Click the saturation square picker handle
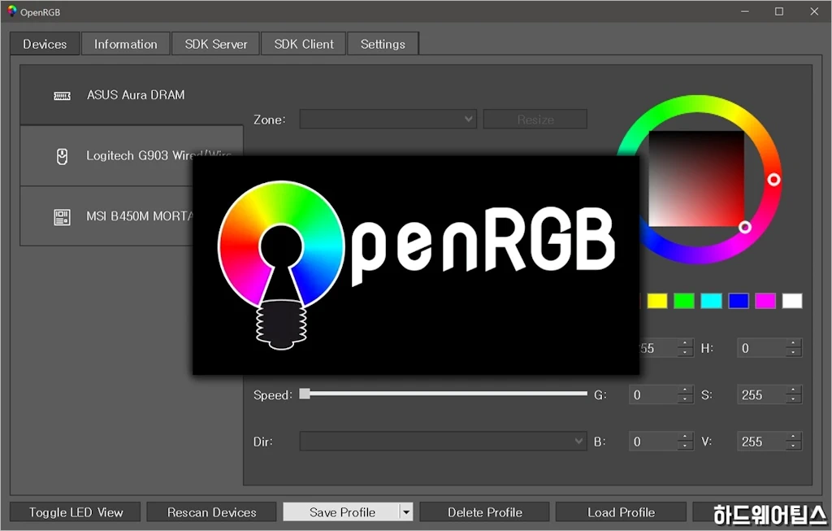This screenshot has width=832, height=531. click(x=745, y=227)
